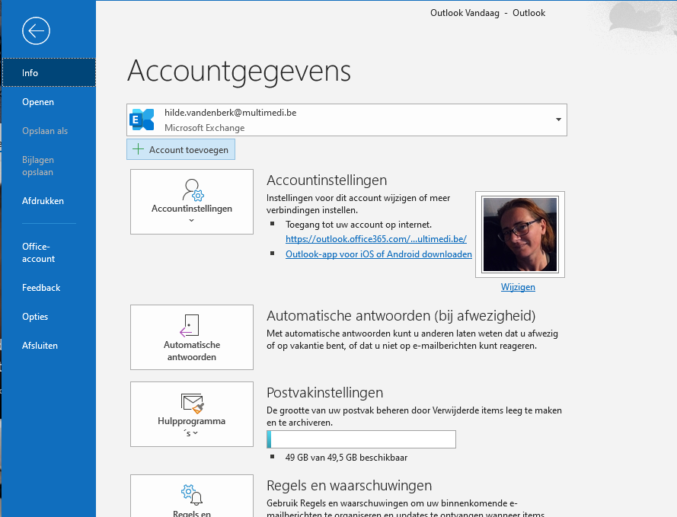Click the Hulpprogramma's envelope-brush icon
The width and height of the screenshot is (677, 517).
click(192, 403)
